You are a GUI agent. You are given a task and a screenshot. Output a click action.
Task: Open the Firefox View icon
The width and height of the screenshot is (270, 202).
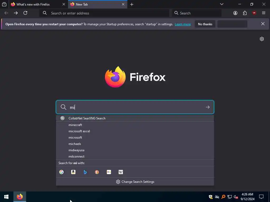click(4, 4)
